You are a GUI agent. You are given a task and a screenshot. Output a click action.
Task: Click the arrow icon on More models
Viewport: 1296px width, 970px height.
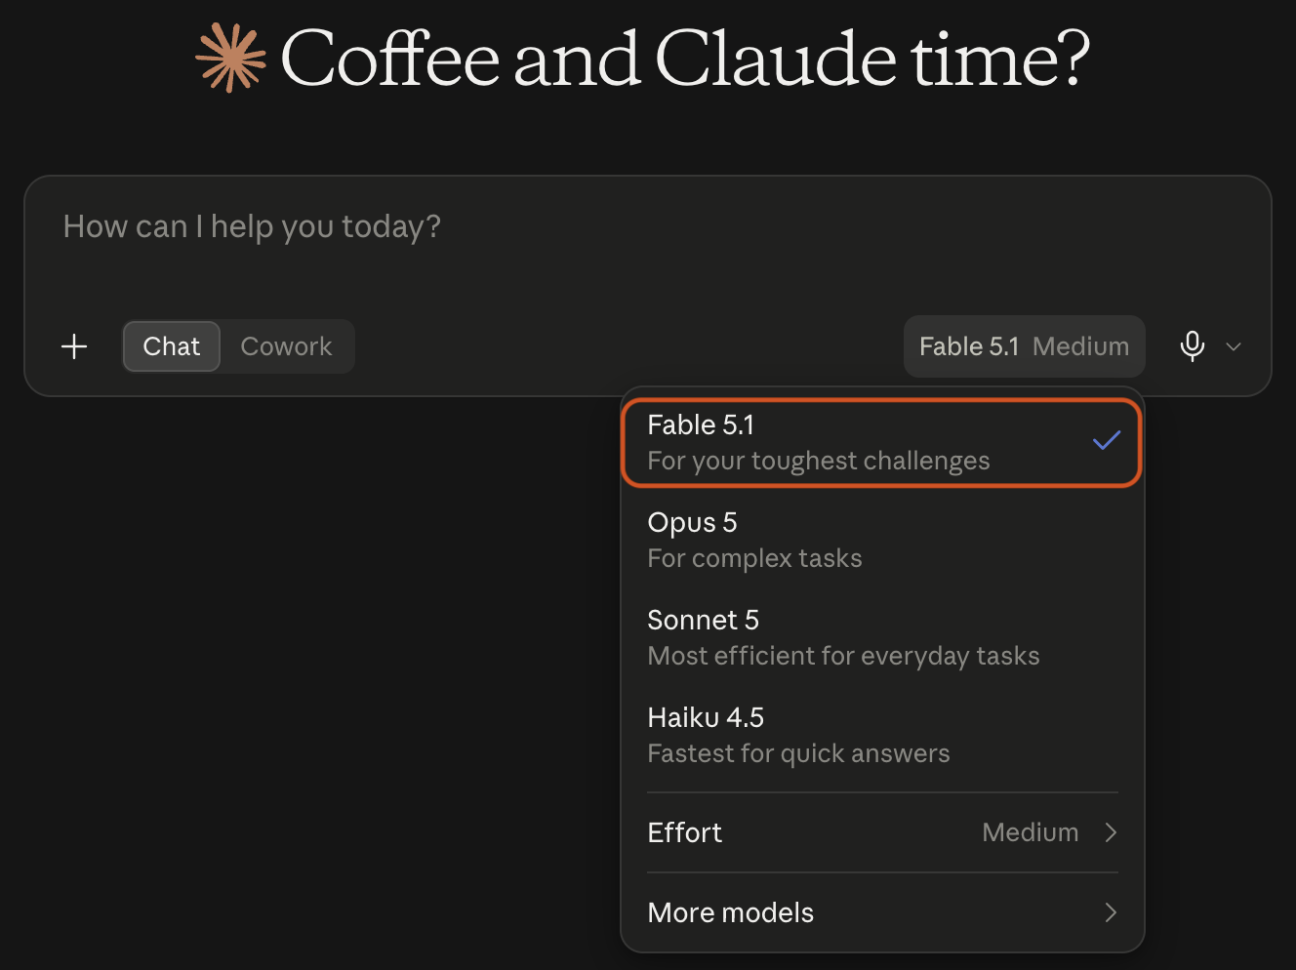[1111, 912]
